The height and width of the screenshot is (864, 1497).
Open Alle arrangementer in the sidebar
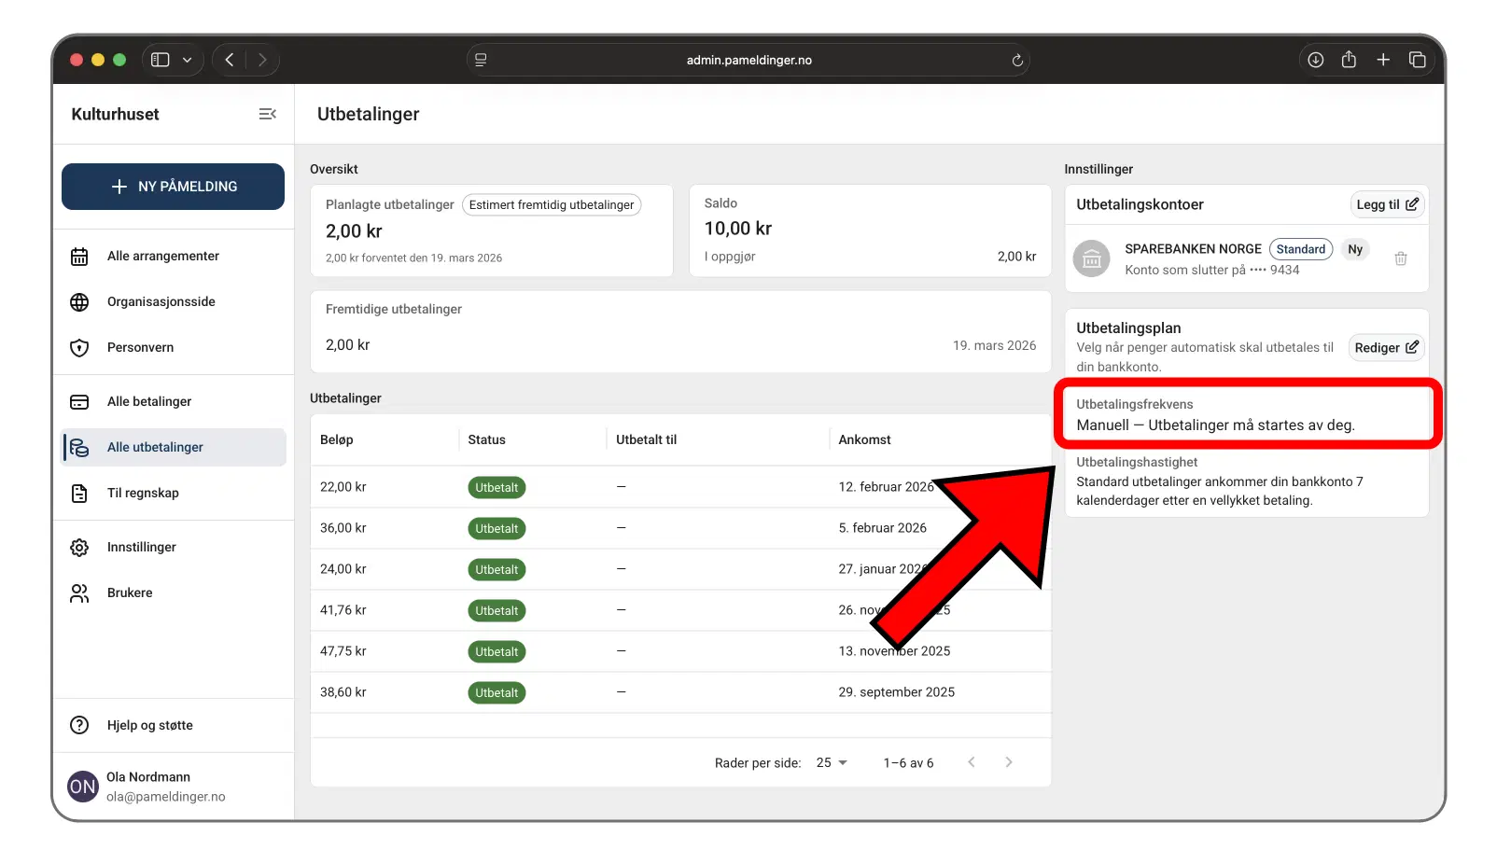click(x=163, y=256)
